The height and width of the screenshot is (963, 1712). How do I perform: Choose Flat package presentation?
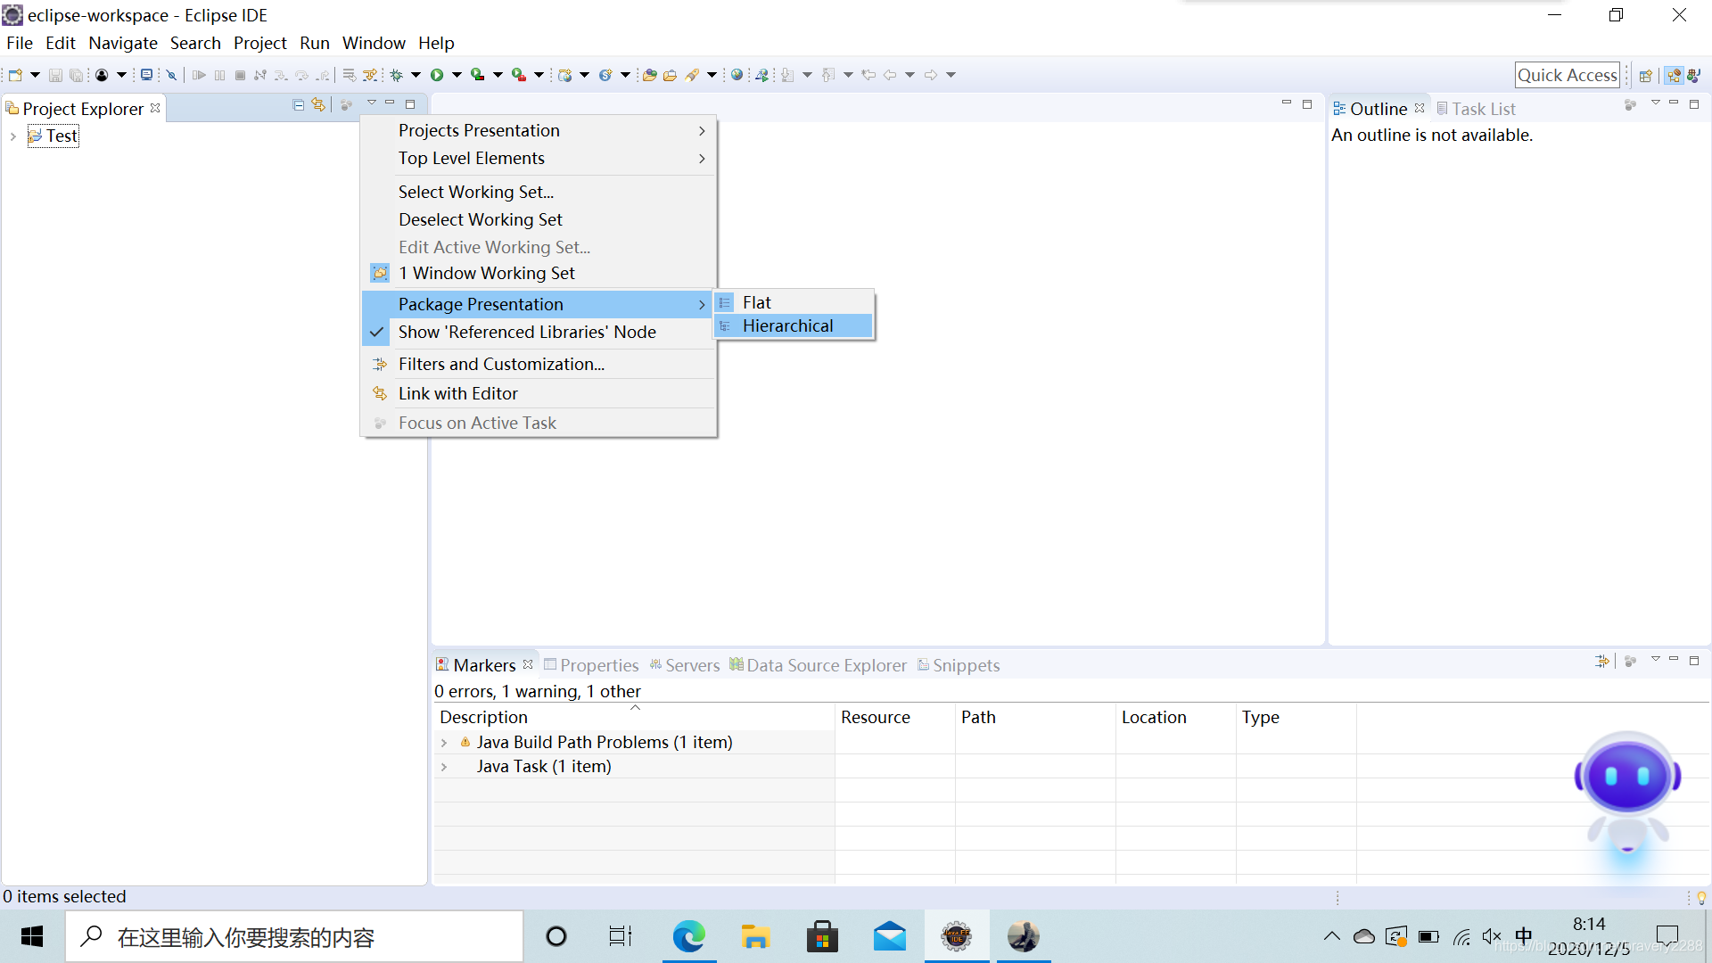(x=756, y=303)
